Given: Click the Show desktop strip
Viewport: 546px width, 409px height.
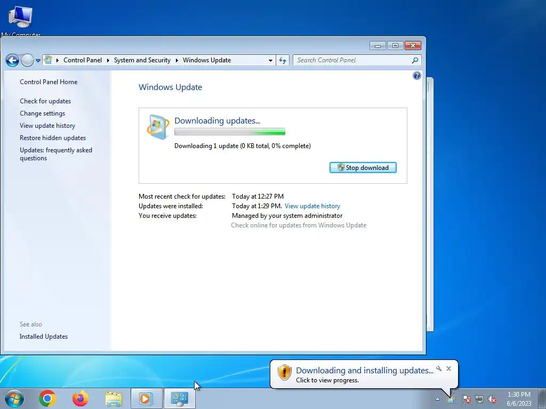Looking at the screenshot, I should [x=542, y=398].
